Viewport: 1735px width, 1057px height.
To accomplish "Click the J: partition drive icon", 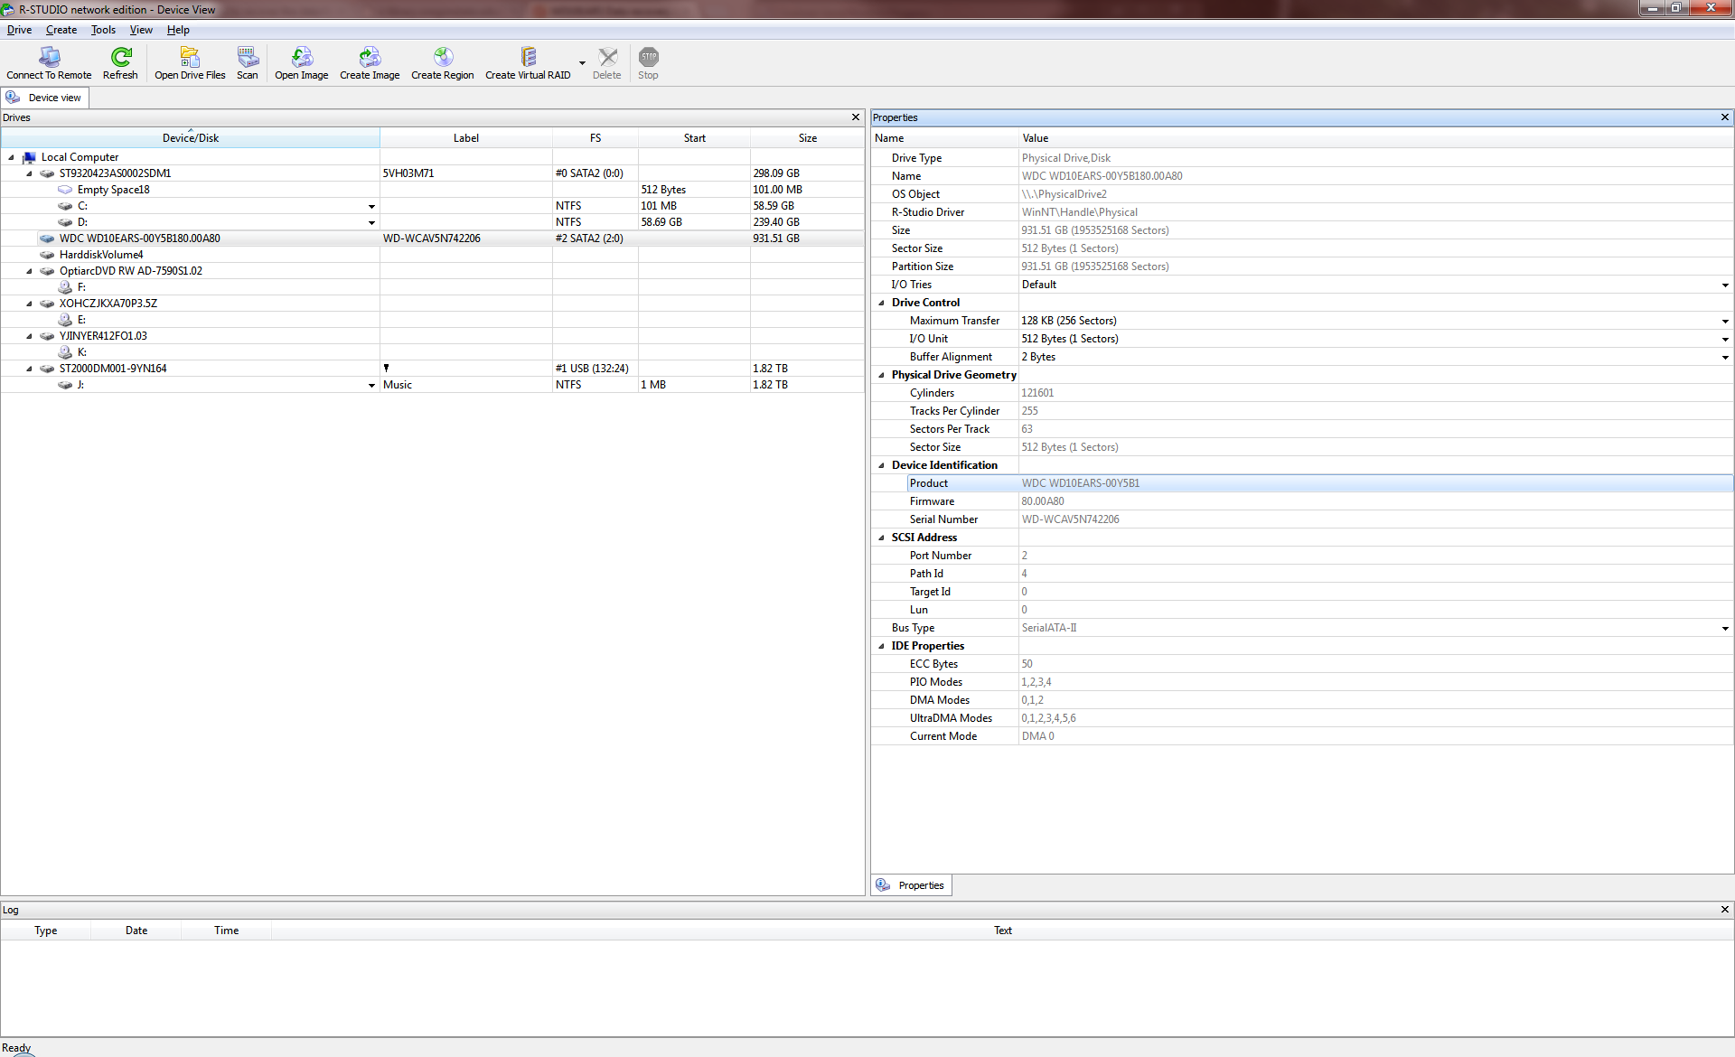I will [x=65, y=385].
